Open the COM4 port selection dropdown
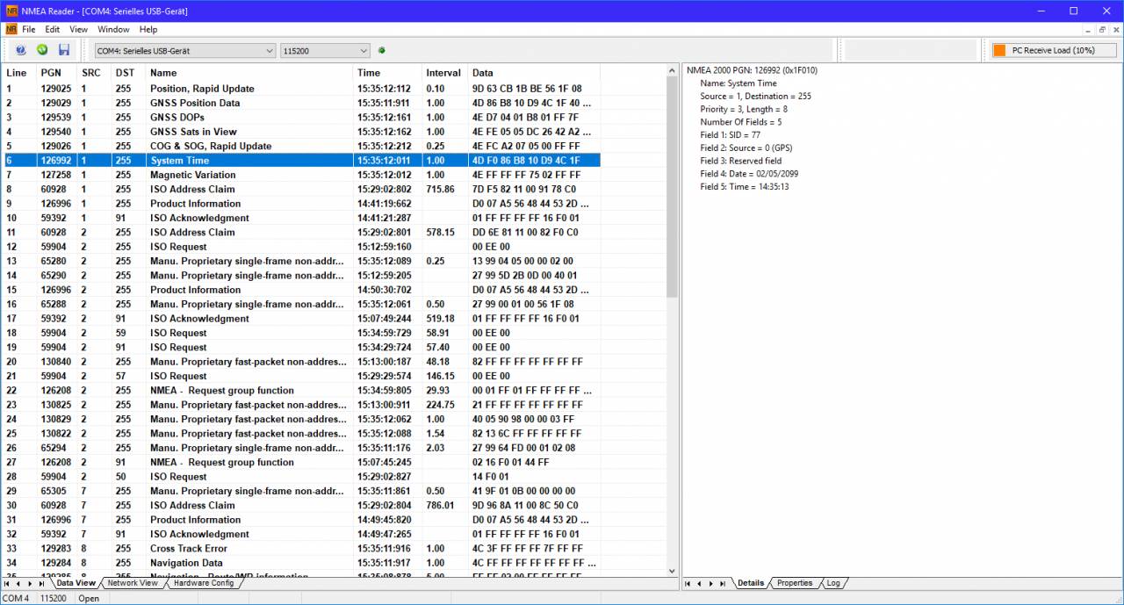The height and width of the screenshot is (605, 1124). [x=185, y=51]
